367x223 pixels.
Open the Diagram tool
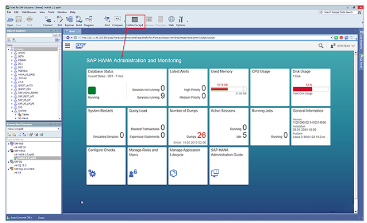[89, 20]
